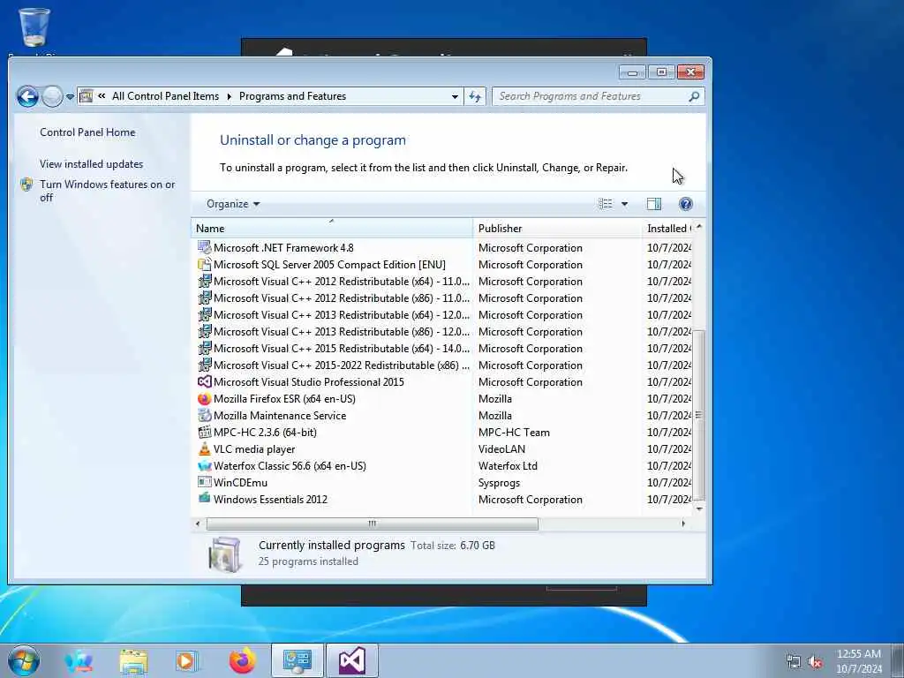Expand the view options dropdown arrow
Viewport: 904px width, 678px height.
[624, 204]
